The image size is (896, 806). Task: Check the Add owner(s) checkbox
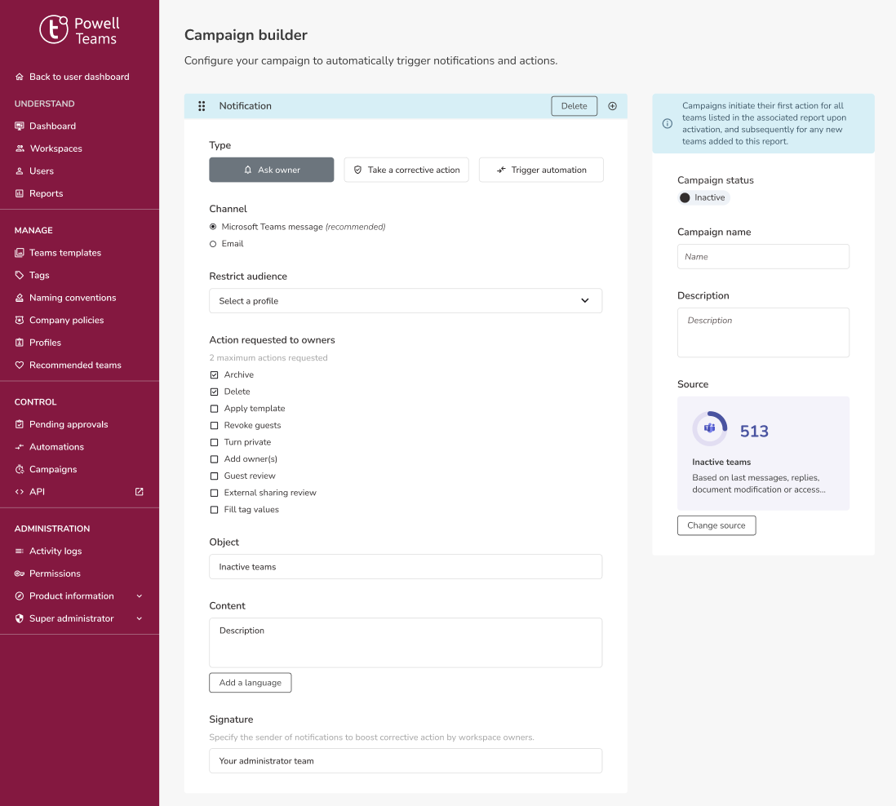[x=215, y=459]
